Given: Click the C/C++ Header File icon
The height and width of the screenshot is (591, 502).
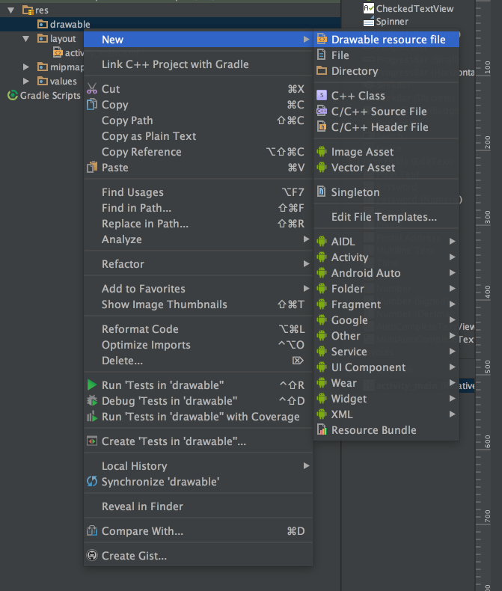Looking at the screenshot, I should pos(322,127).
